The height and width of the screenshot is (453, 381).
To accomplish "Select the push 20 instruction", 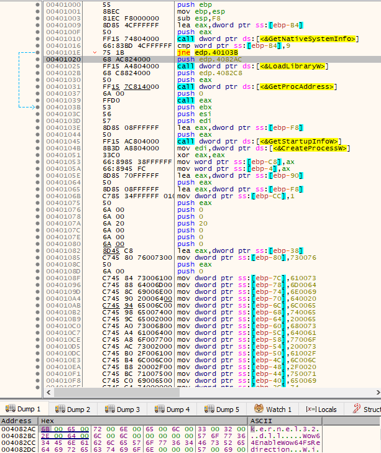I will pyautogui.click(x=192, y=223).
